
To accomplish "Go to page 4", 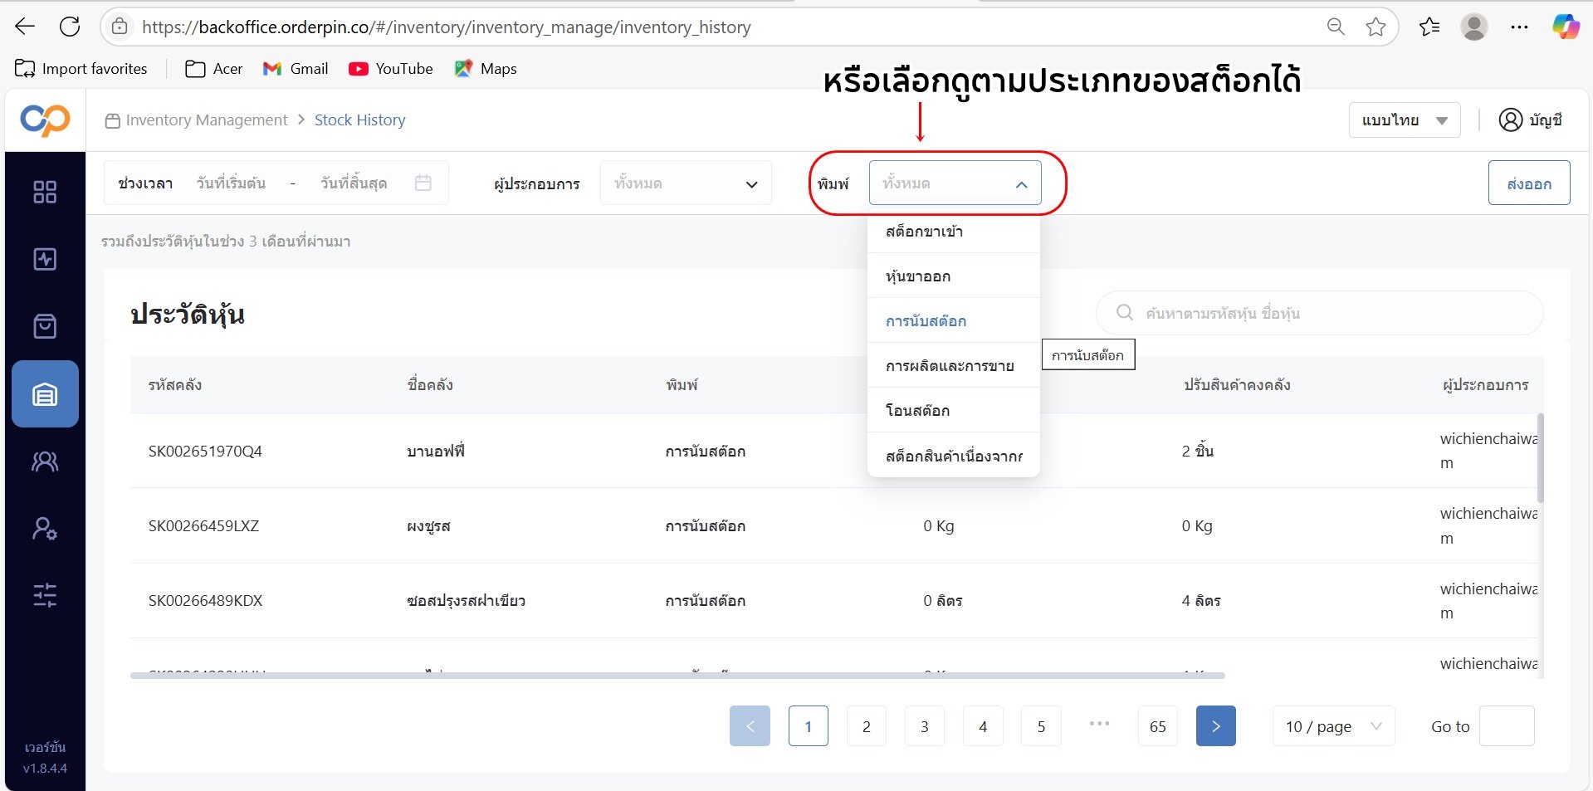I will tap(983, 726).
